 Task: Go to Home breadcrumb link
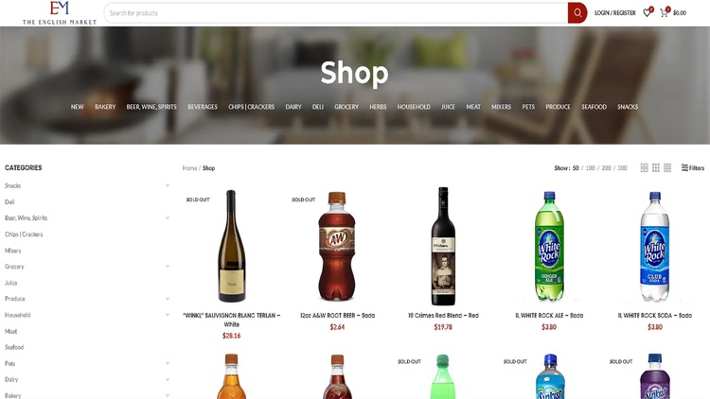pyautogui.click(x=189, y=168)
